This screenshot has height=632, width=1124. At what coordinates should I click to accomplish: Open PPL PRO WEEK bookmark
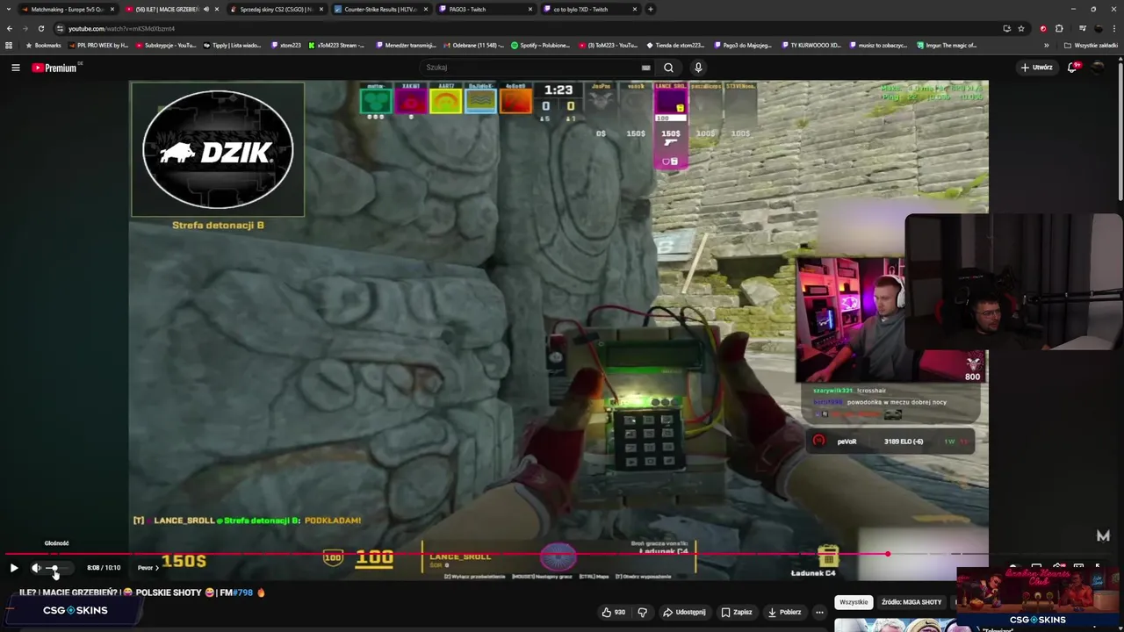97,46
